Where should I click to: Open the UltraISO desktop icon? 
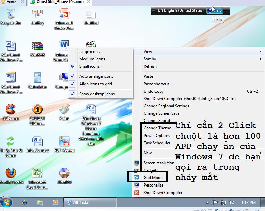(64, 173)
